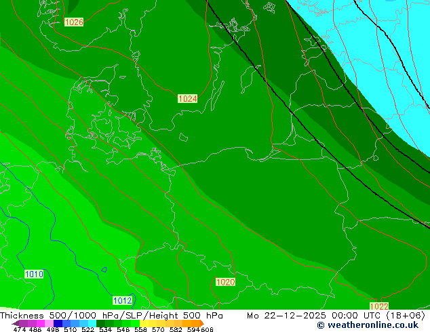Click the 1022 isobar pressure label
The width and height of the screenshot is (430, 332).
tap(379, 306)
